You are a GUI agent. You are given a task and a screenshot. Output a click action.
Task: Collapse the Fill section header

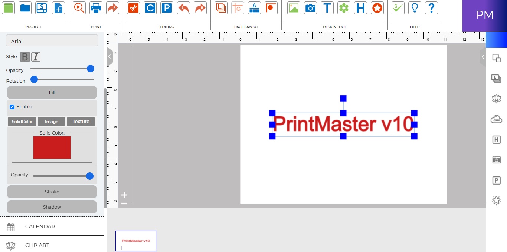click(x=52, y=92)
